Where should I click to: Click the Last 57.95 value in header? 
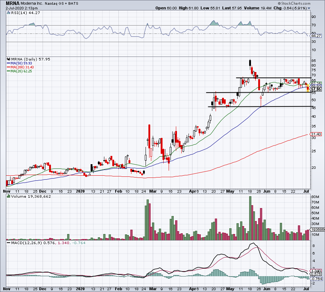pyautogui.click(x=232, y=8)
